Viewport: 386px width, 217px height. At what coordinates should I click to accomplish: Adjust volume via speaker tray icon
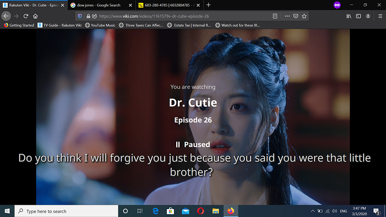pyautogui.click(x=335, y=211)
